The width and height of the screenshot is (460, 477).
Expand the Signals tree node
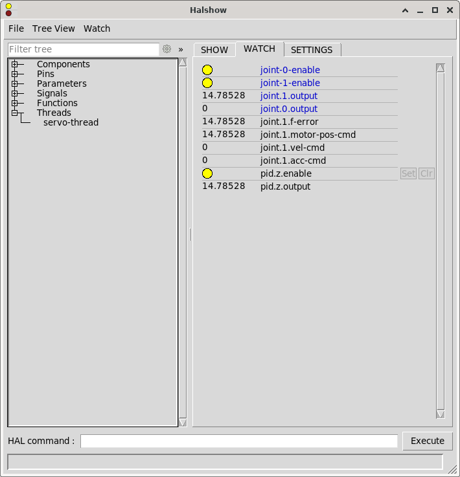coord(14,93)
